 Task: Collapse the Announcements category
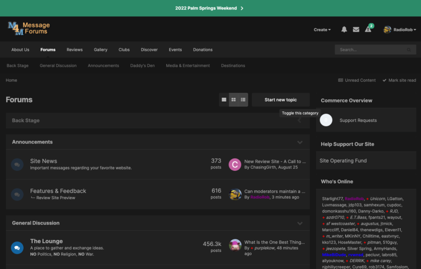(300, 142)
